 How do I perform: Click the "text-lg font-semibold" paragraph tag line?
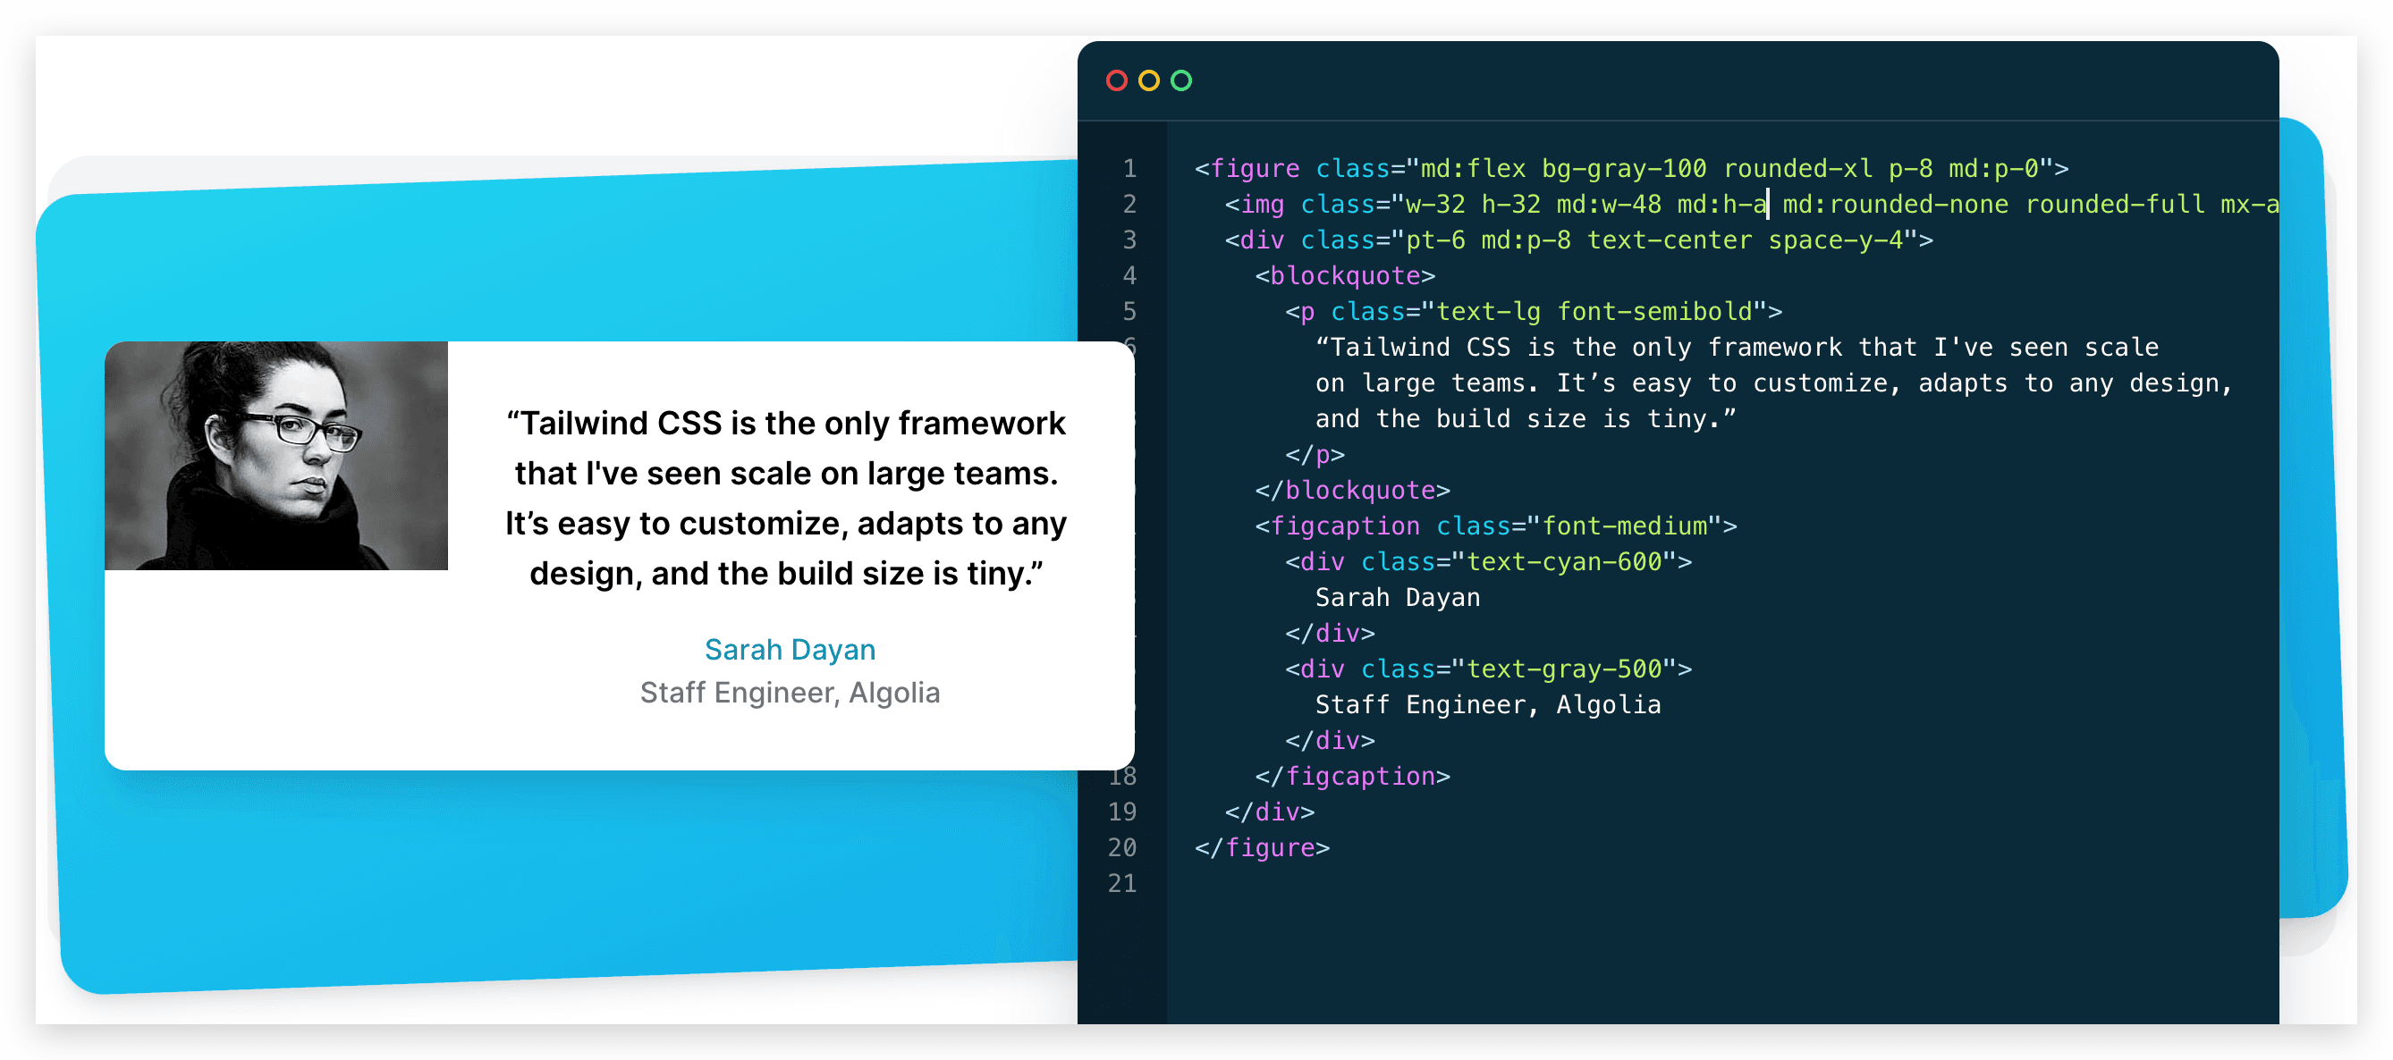click(x=1533, y=311)
